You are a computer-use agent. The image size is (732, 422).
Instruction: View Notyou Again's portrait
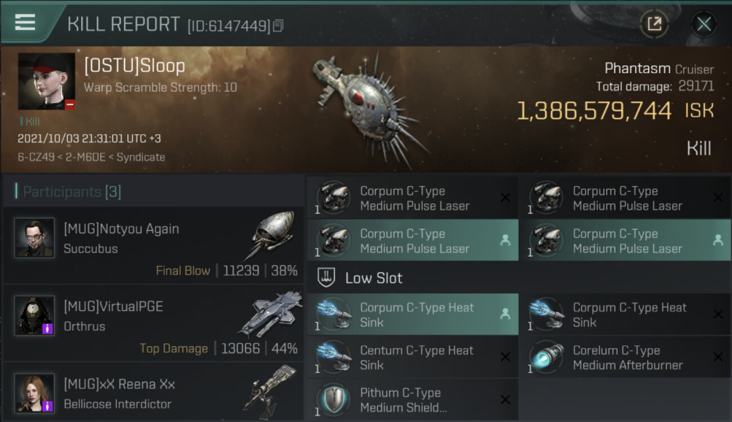click(x=35, y=237)
